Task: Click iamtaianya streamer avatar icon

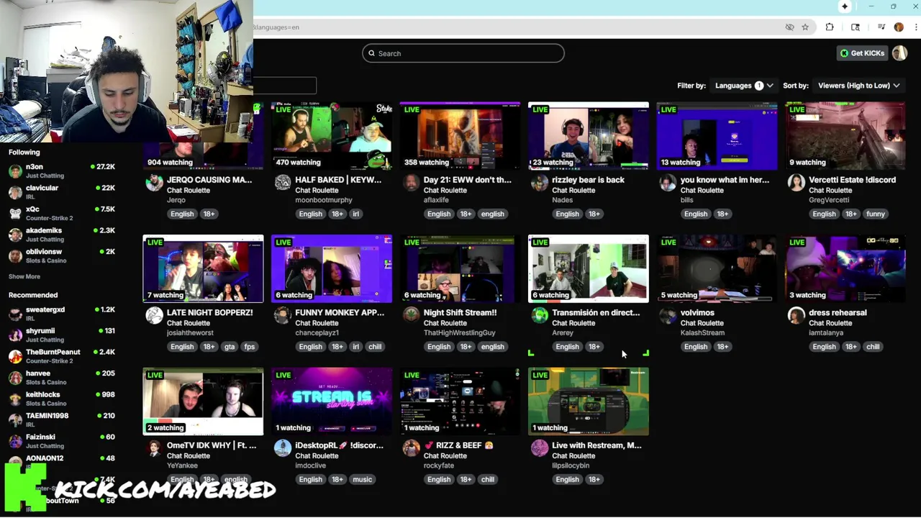Action: (797, 315)
